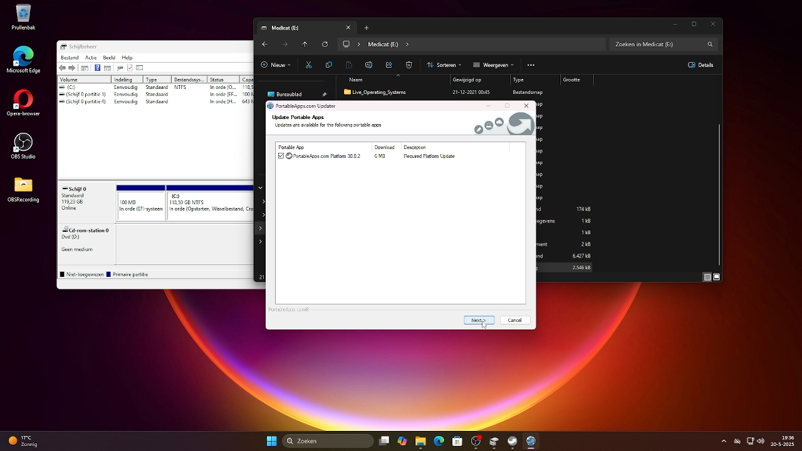Open the three-dots more options menu in Explorer
Image resolution: width=802 pixels, height=451 pixels.
531,65
